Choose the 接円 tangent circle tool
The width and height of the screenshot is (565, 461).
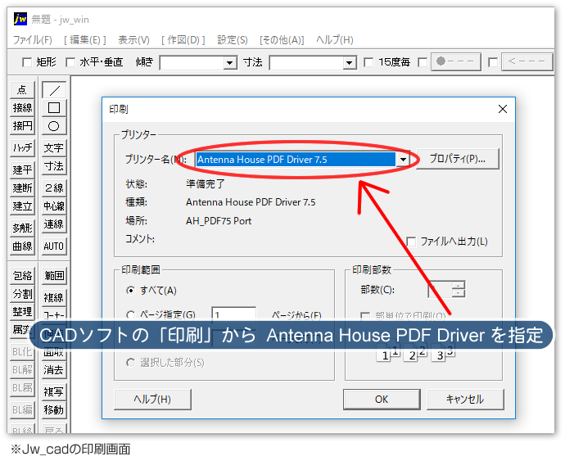(x=22, y=126)
